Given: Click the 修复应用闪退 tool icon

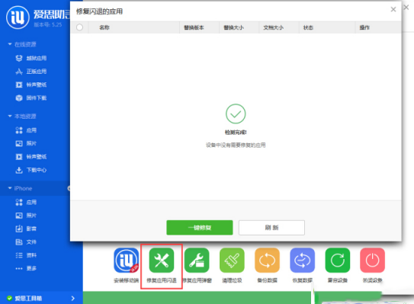Looking at the screenshot, I should (162, 261).
